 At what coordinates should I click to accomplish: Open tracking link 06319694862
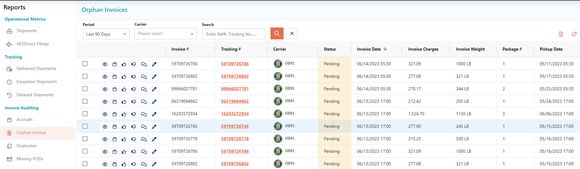235,101
